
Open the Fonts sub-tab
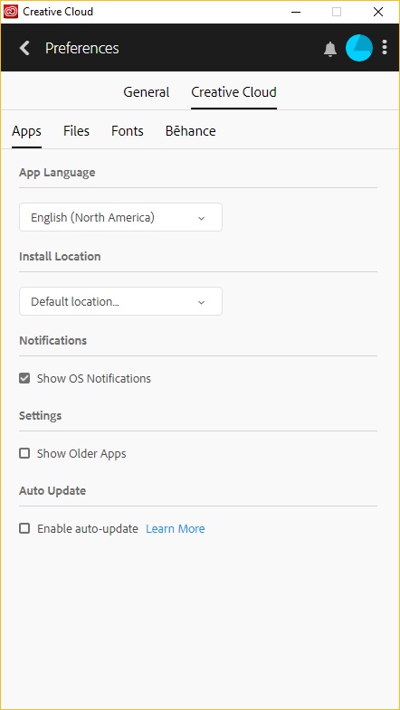128,131
